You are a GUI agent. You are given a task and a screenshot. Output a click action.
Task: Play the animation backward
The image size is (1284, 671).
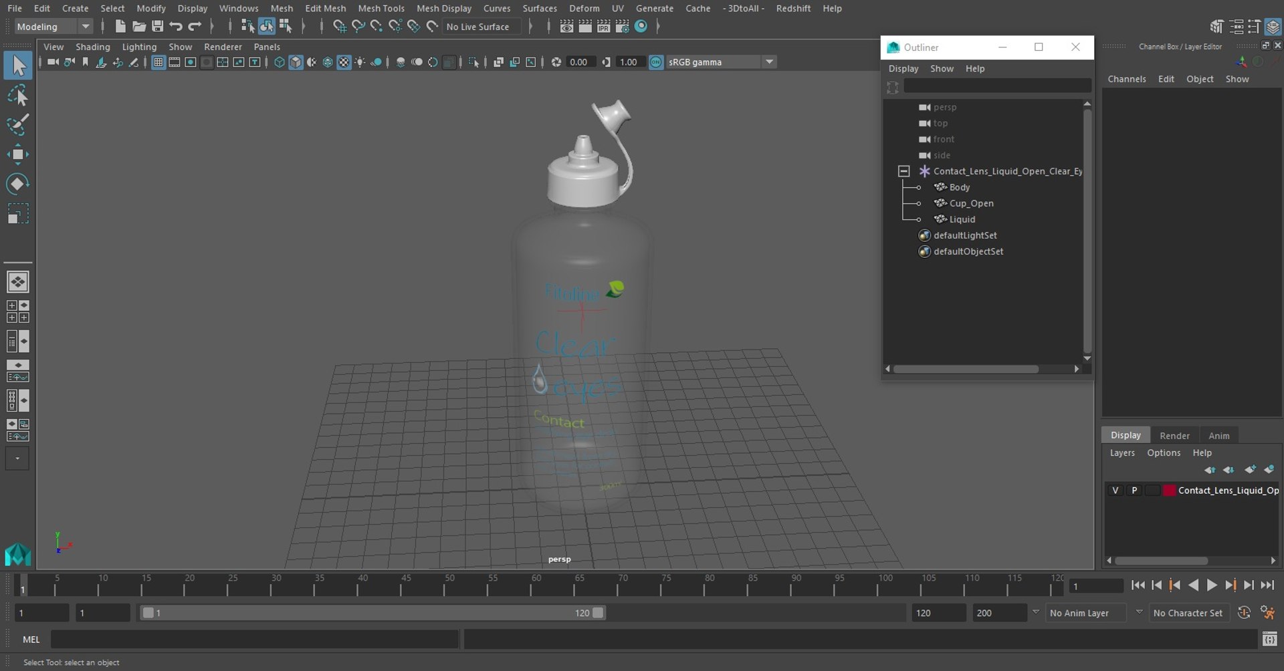point(1193,585)
